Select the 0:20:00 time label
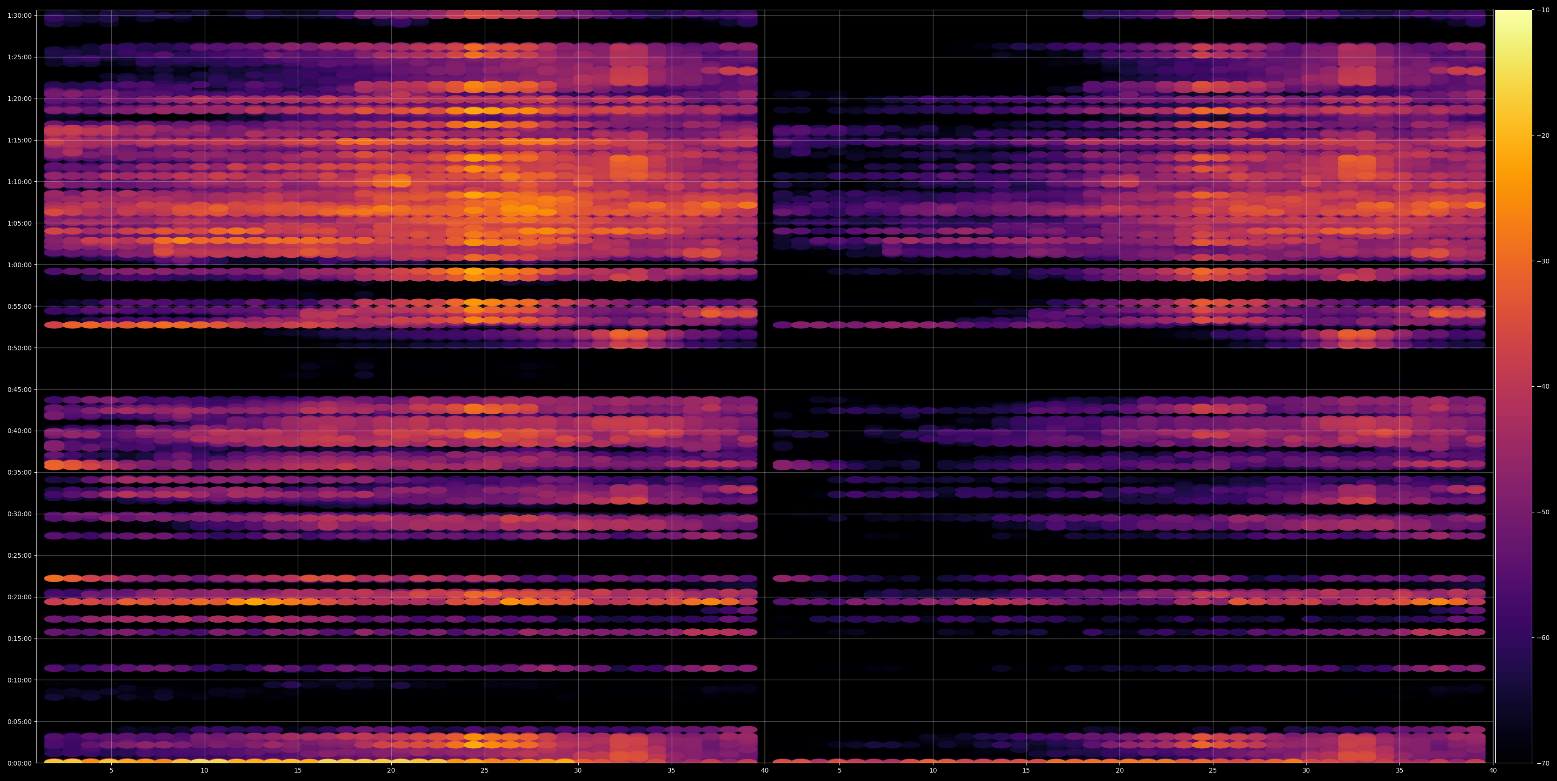The width and height of the screenshot is (1557, 781). coord(19,597)
